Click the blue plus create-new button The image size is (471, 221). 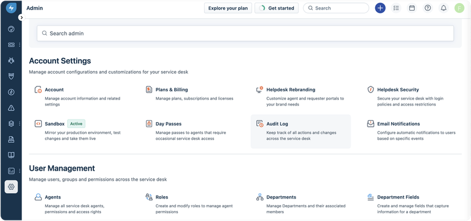(380, 8)
